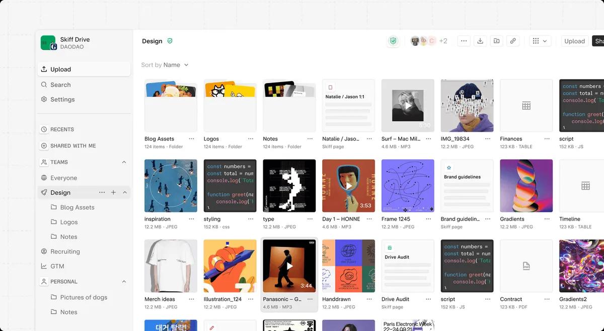Select the Everyone team in the sidebar
Viewport: 604px width, 331px height.
click(64, 178)
